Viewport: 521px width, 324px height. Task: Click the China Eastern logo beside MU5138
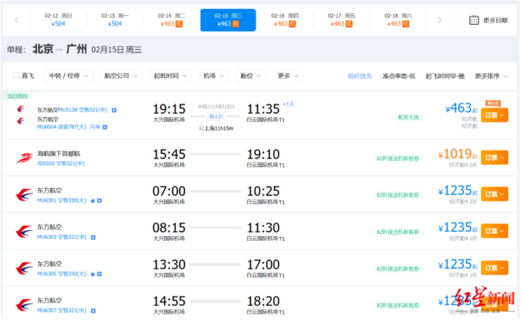20,109
